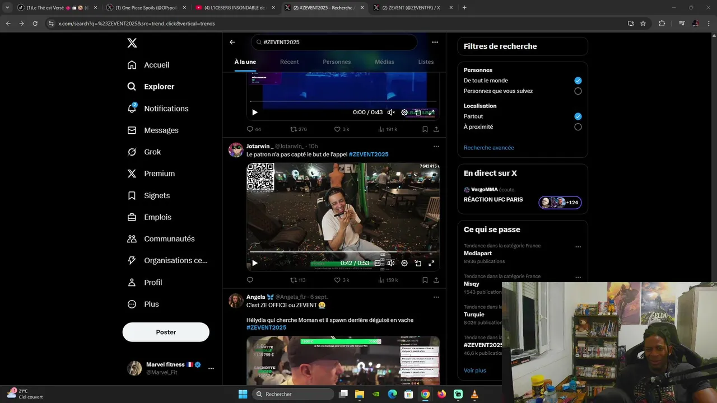Repost Jotarwin tweet with 113 reposts
The width and height of the screenshot is (717, 403).
297,280
